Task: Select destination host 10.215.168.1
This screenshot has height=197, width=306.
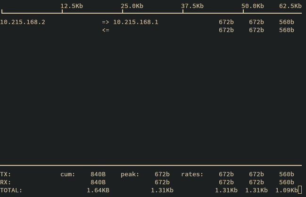Action: click(x=136, y=22)
